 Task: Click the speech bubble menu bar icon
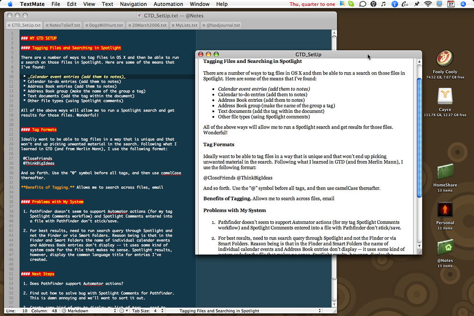point(363,4)
